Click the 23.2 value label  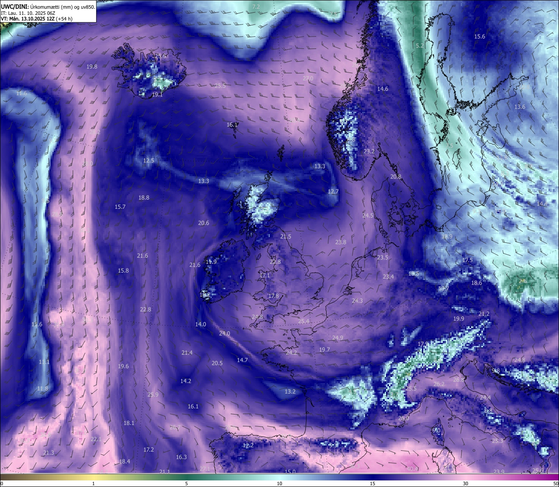click(x=369, y=151)
